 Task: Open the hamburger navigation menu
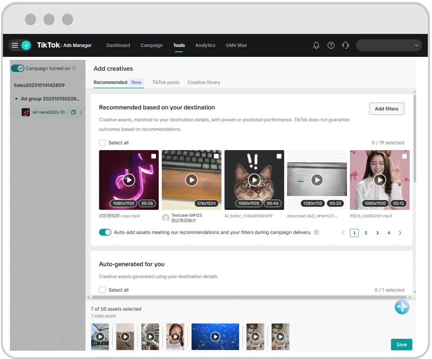(15, 45)
